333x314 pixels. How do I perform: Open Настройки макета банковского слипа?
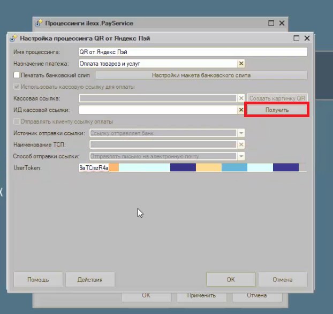[201, 75]
